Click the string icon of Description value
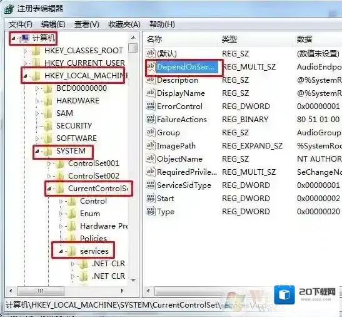This screenshot has width=342, height=317. [x=151, y=80]
